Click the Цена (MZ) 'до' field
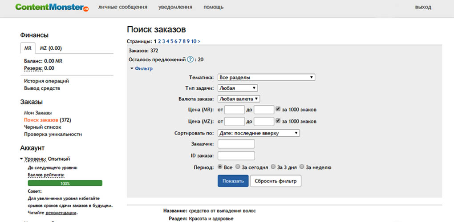Screen dimensions: 454x222 point(264,122)
